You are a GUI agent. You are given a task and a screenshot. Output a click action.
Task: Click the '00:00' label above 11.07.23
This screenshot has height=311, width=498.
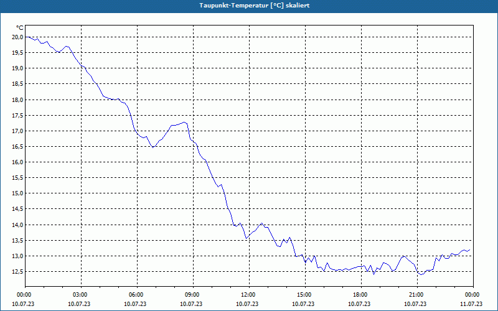(x=473, y=295)
